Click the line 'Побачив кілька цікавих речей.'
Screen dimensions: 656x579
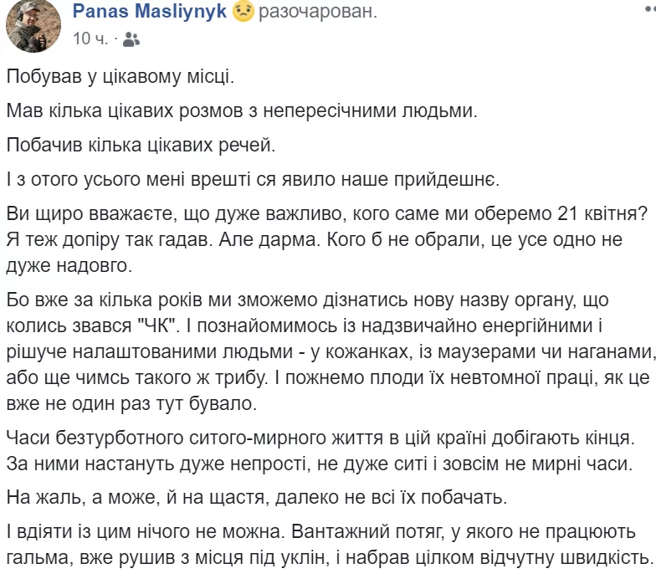click(x=141, y=143)
